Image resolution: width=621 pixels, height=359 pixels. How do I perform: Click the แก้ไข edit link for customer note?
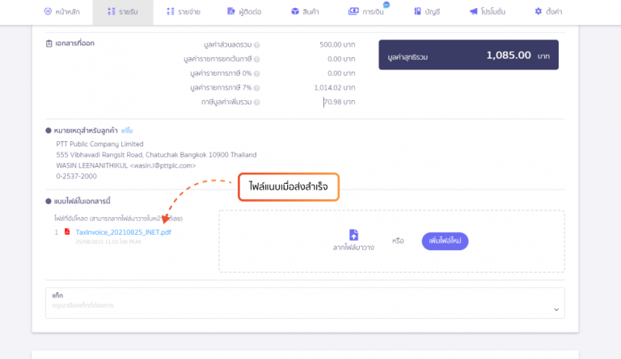pyautogui.click(x=127, y=130)
